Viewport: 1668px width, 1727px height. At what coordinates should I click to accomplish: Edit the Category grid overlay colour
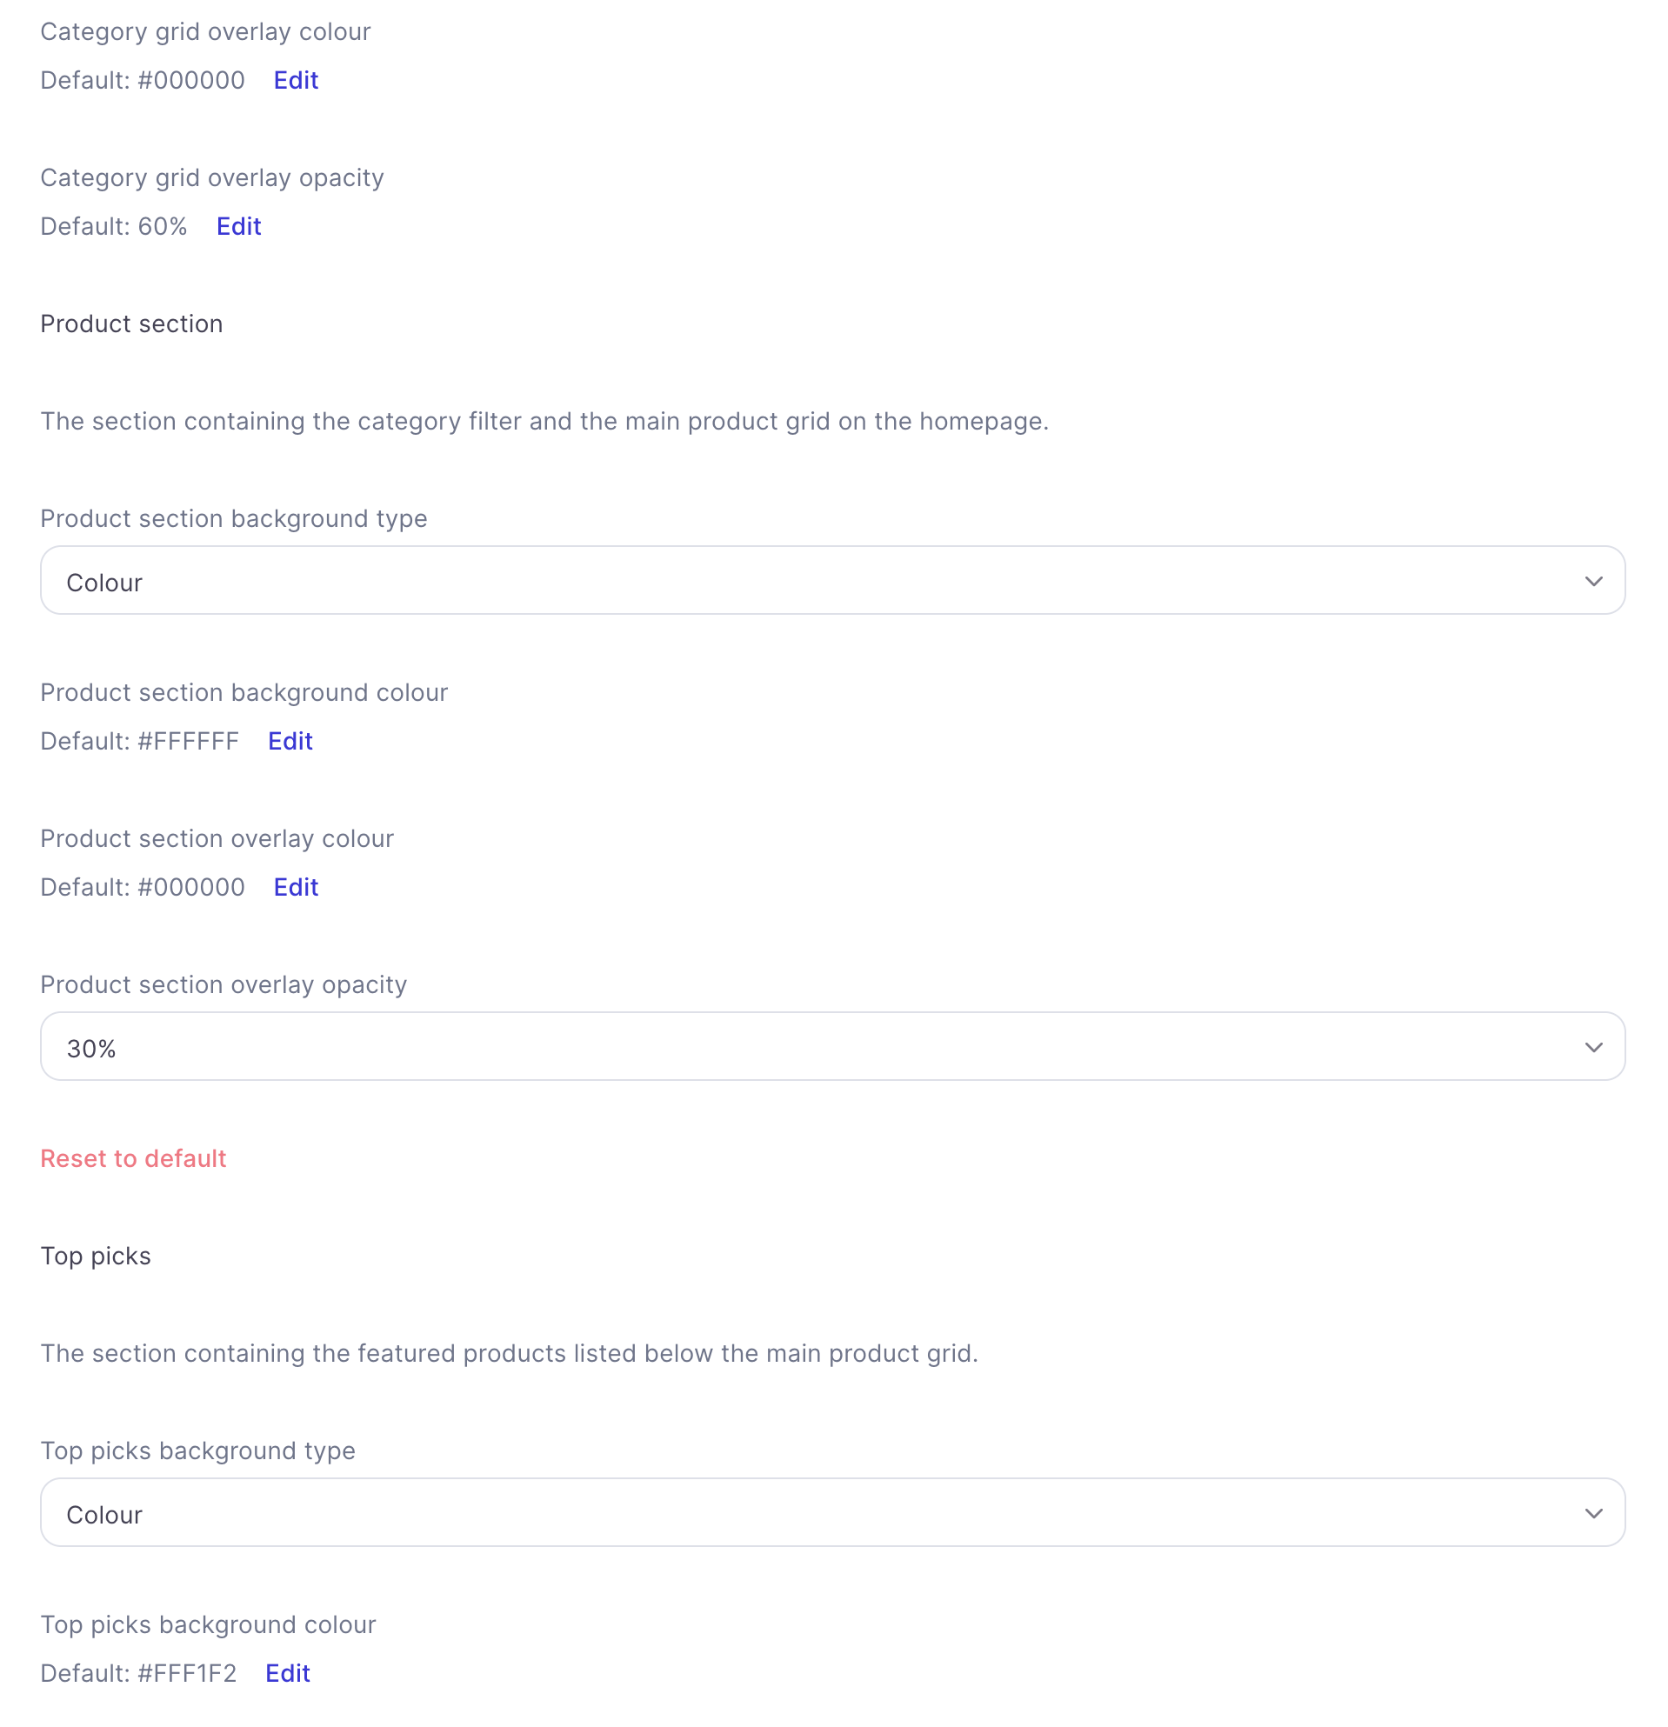[x=296, y=80]
